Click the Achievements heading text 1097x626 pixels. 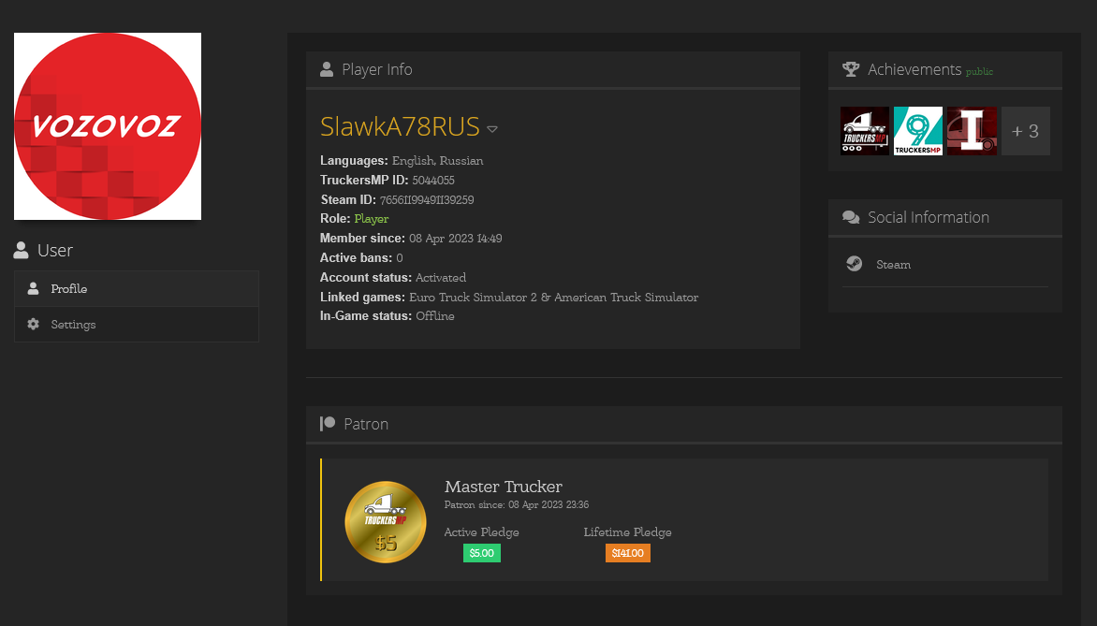pyautogui.click(x=914, y=69)
